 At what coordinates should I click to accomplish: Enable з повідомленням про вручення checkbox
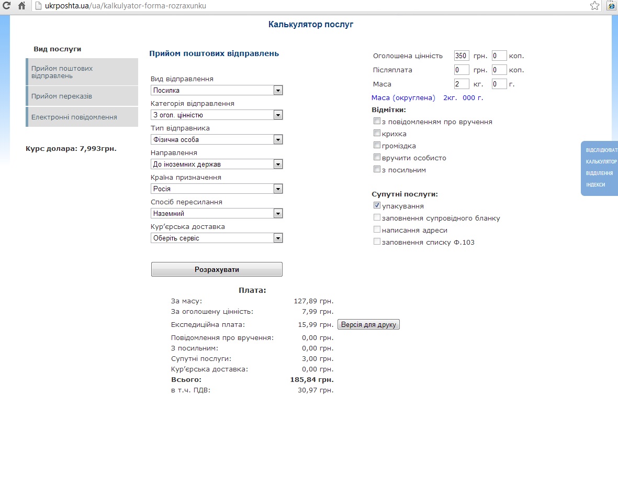tap(377, 121)
